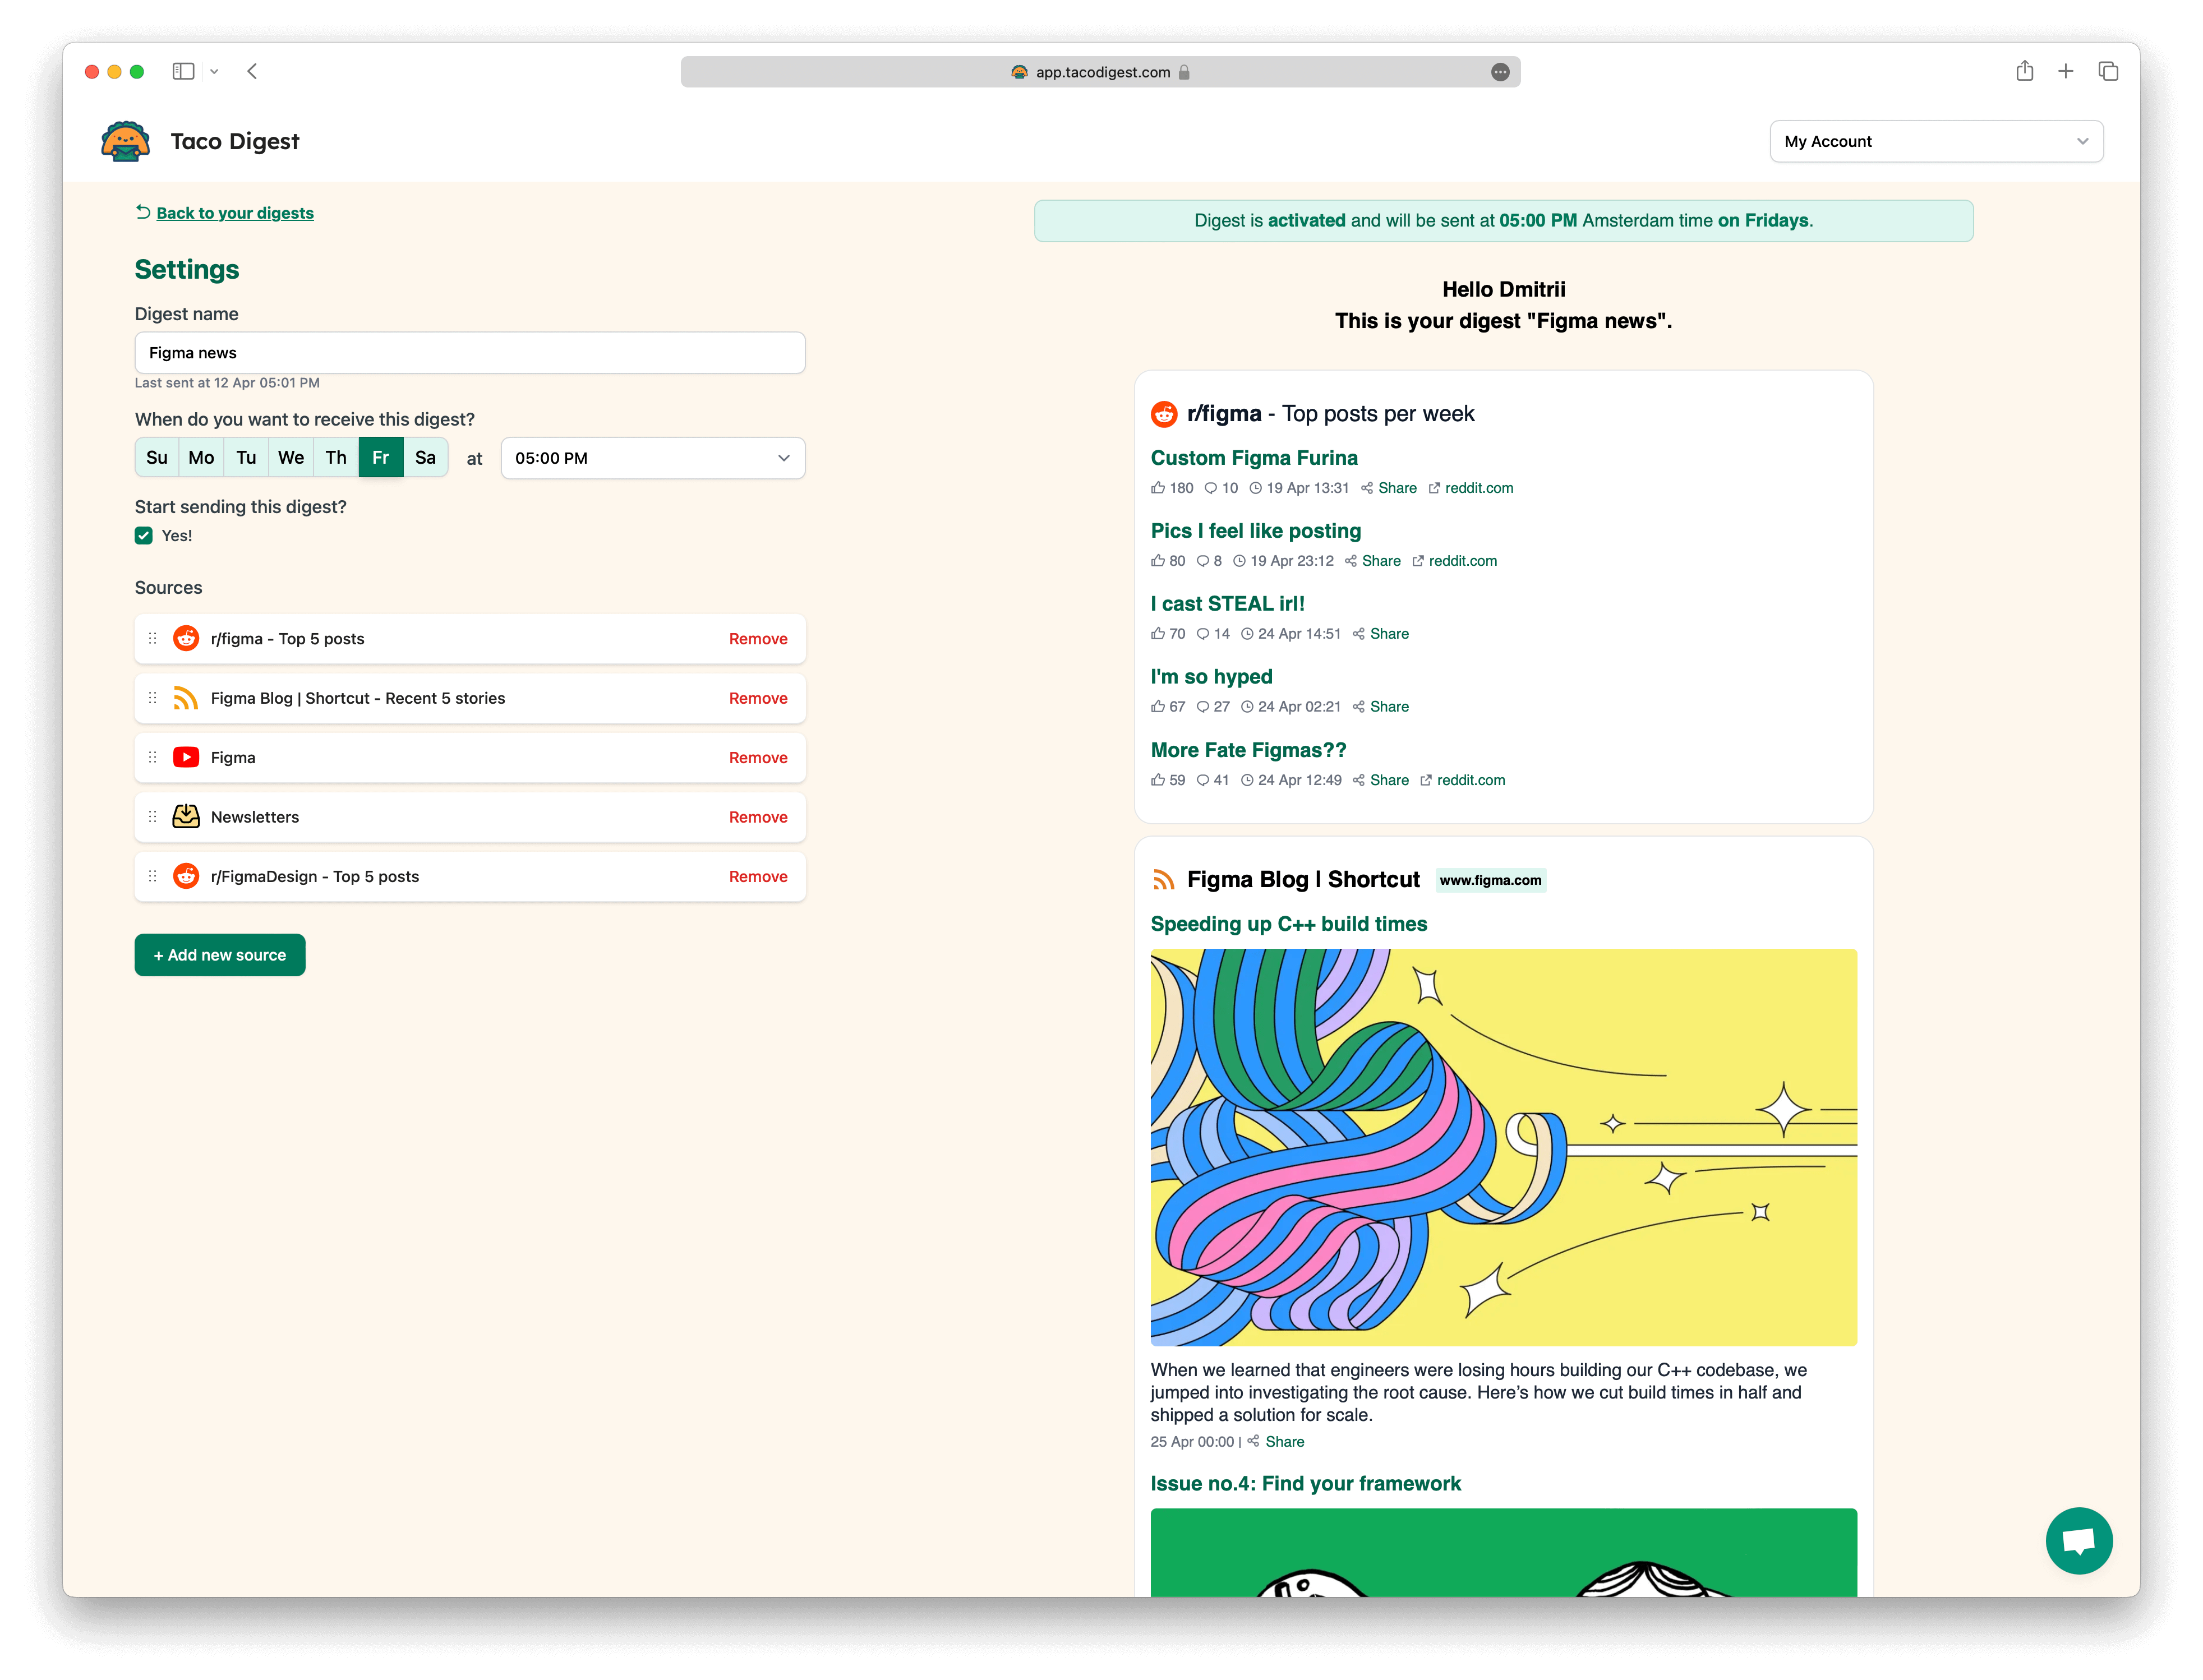2203x1680 pixels.
Task: Click the Safari address bar
Action: tap(1100, 72)
